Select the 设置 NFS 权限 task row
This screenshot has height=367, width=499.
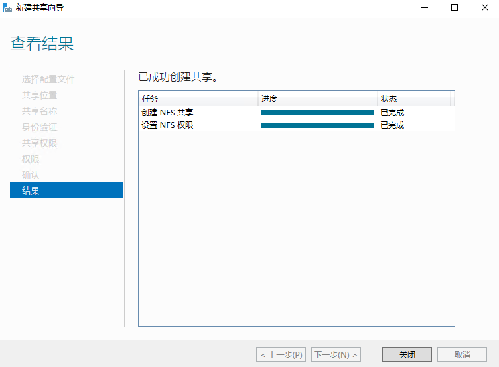pyautogui.click(x=167, y=125)
